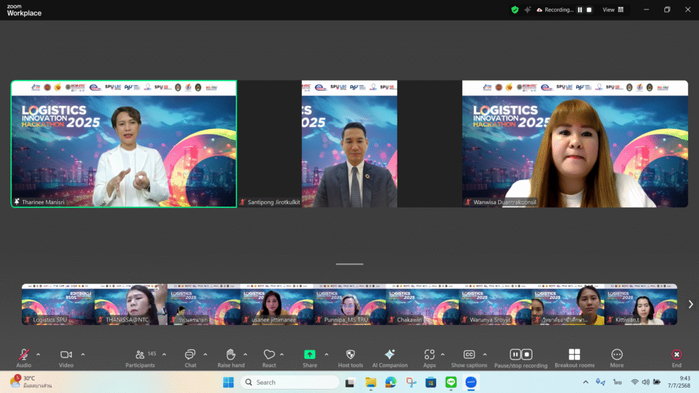The height and width of the screenshot is (393, 699).
Task: Stop recording from the title bar
Action: [589, 10]
